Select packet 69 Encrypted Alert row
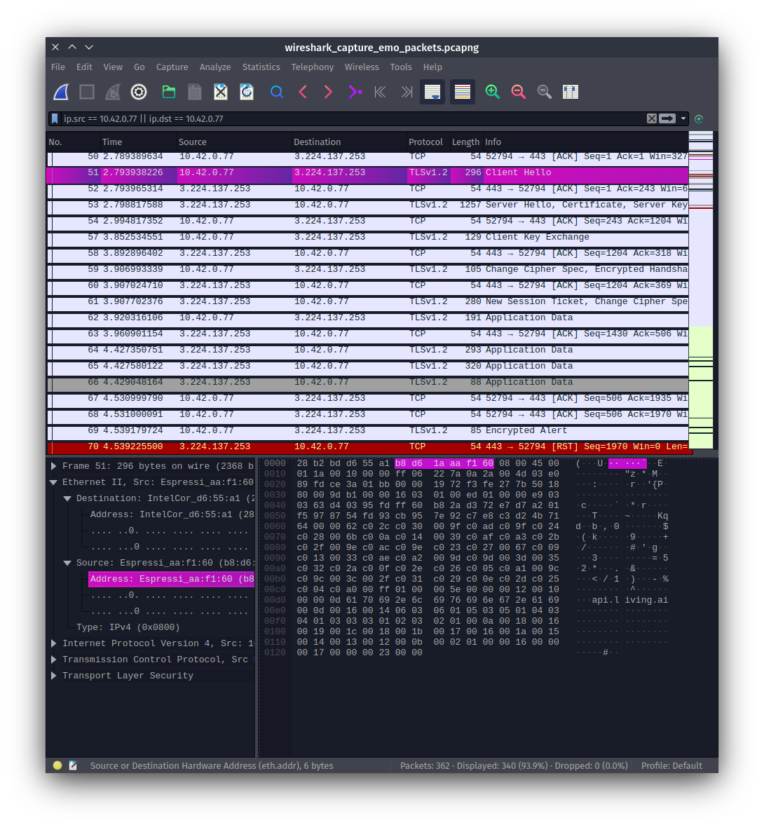The height and width of the screenshot is (827, 764). tap(368, 430)
